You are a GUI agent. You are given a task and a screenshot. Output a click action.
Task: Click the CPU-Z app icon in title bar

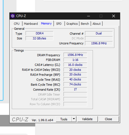tap(13, 16)
